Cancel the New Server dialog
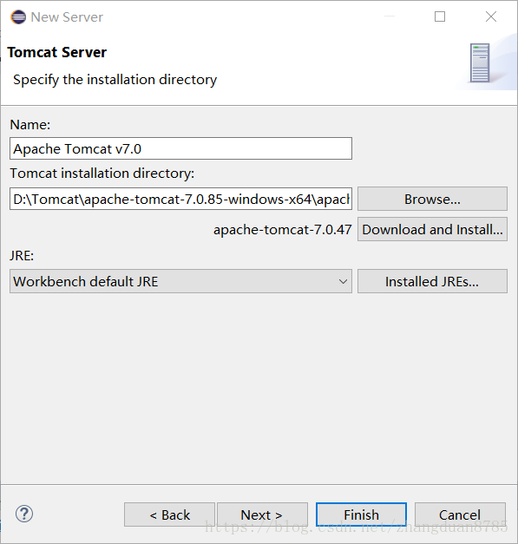The height and width of the screenshot is (544, 518). pos(460,515)
